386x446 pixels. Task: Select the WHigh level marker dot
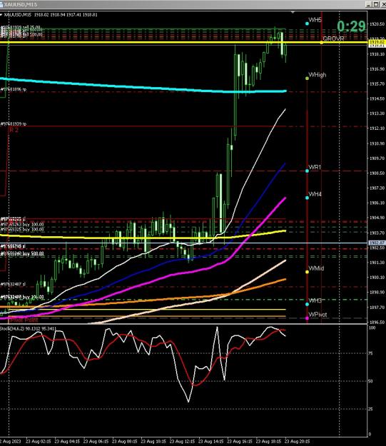(307, 78)
